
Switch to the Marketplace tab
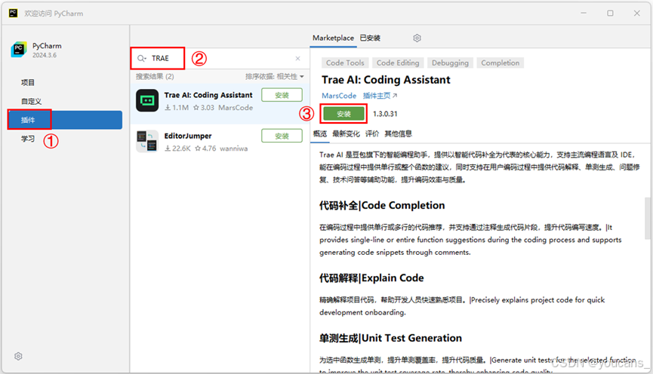(x=333, y=38)
